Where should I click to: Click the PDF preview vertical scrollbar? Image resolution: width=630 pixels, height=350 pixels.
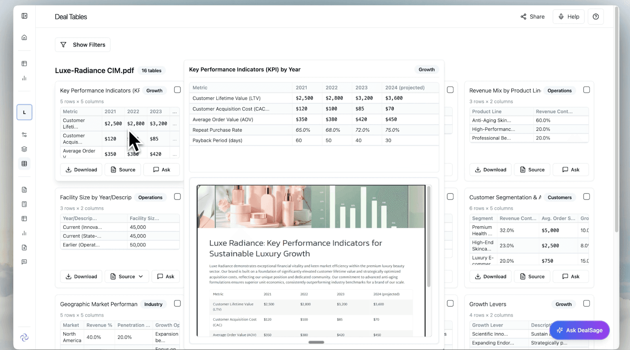[429, 236]
